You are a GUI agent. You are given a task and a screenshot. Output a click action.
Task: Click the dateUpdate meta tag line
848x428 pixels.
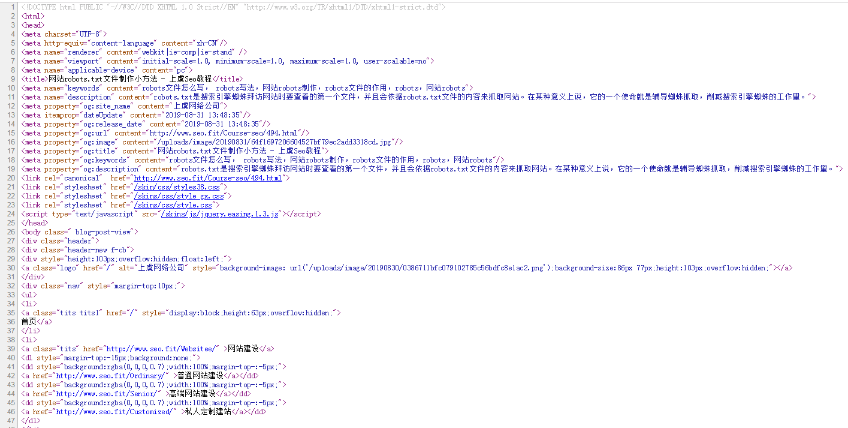click(135, 115)
